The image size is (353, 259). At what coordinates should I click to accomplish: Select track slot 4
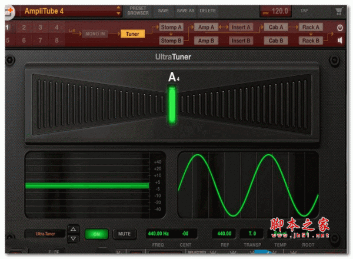[56, 28]
